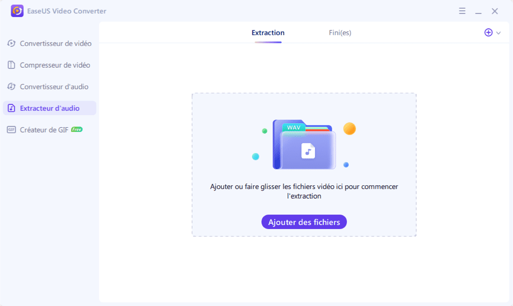Expand the chevron next to the plus icon
This screenshot has height=306, width=513.
(x=498, y=33)
